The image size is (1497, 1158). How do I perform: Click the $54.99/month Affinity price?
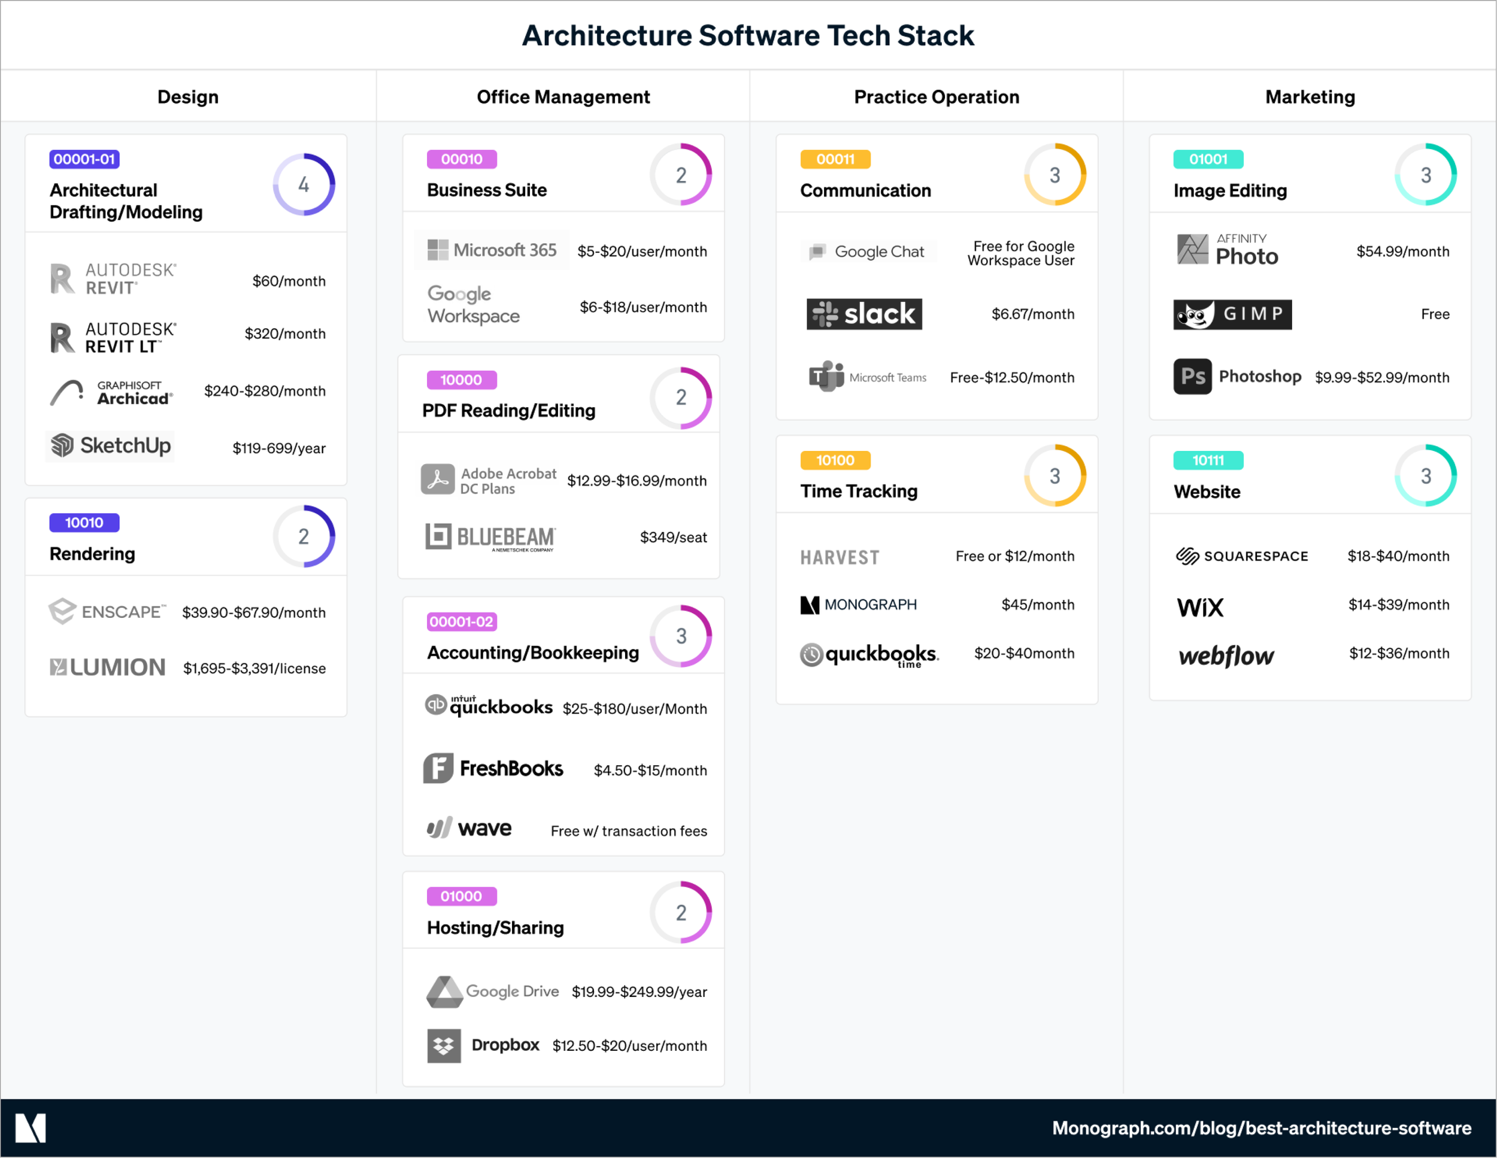(1403, 251)
